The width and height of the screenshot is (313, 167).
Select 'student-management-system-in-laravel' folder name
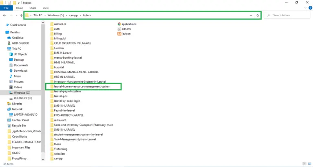[78, 134]
